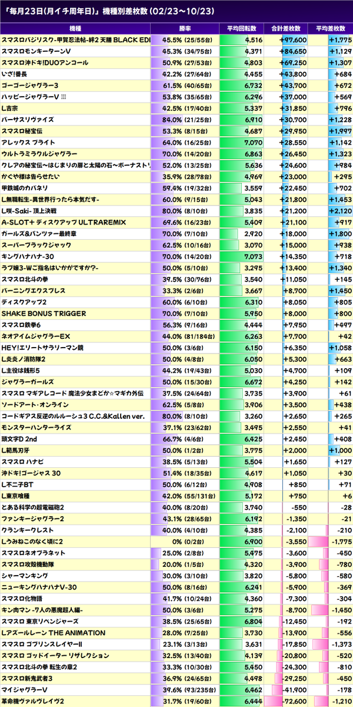
Task: Click the 勝率 column header
Action: (x=185, y=28)
